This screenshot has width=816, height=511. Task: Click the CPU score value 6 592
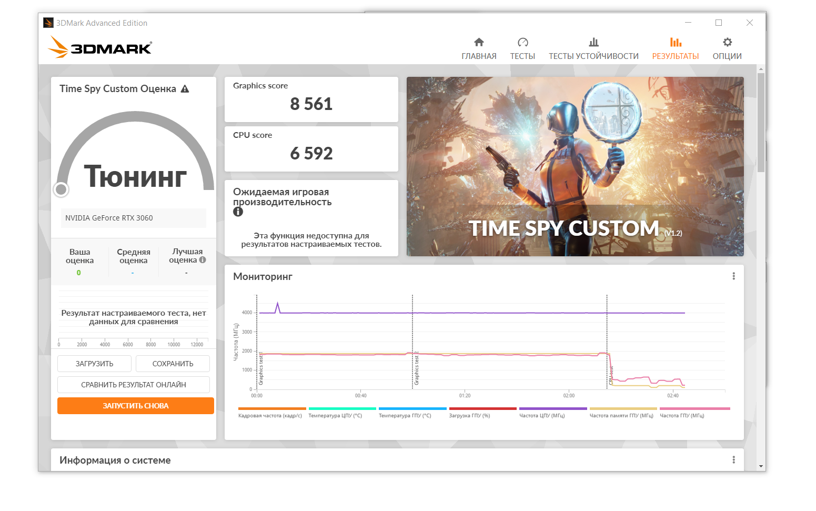[311, 154]
